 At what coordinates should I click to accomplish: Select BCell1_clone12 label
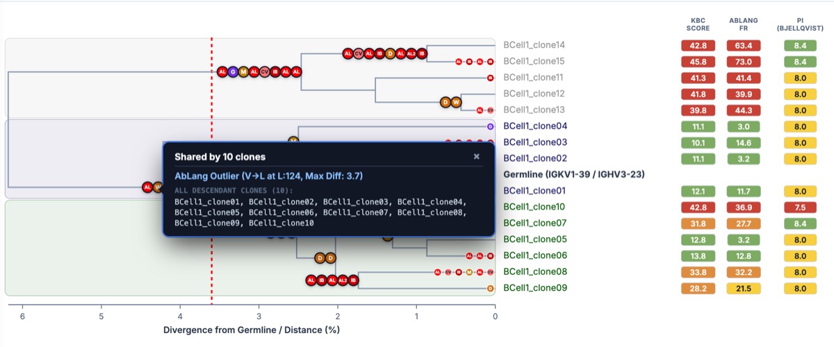coord(534,93)
